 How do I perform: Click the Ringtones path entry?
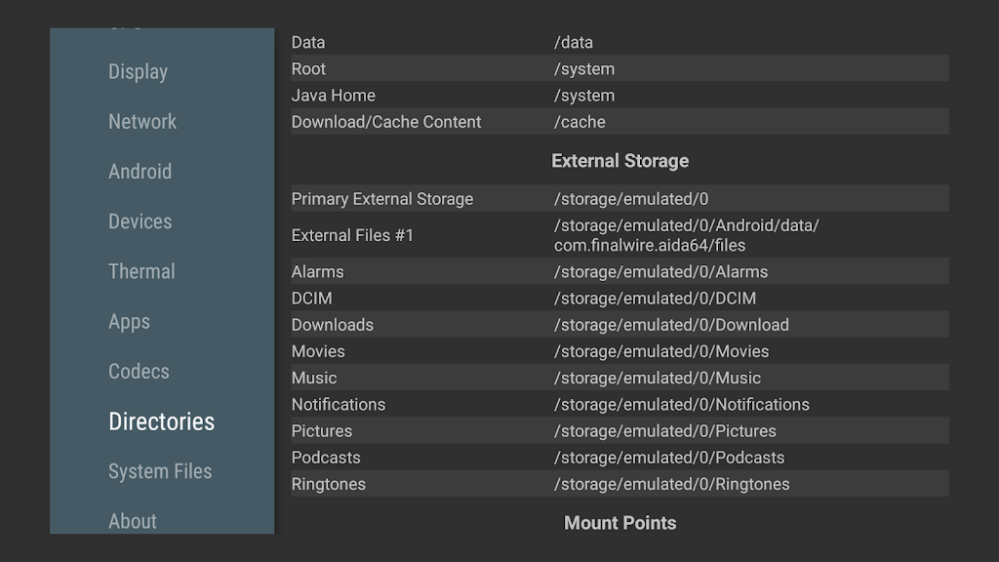(x=671, y=484)
